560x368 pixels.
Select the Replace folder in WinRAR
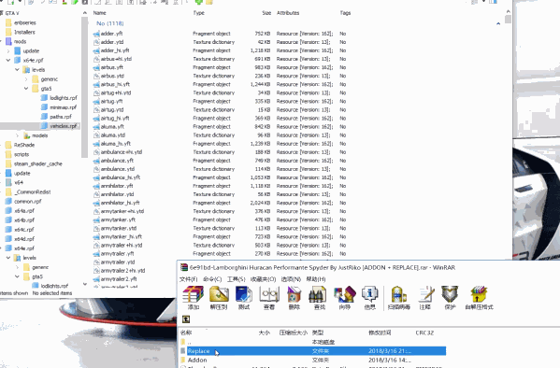(313, 351)
